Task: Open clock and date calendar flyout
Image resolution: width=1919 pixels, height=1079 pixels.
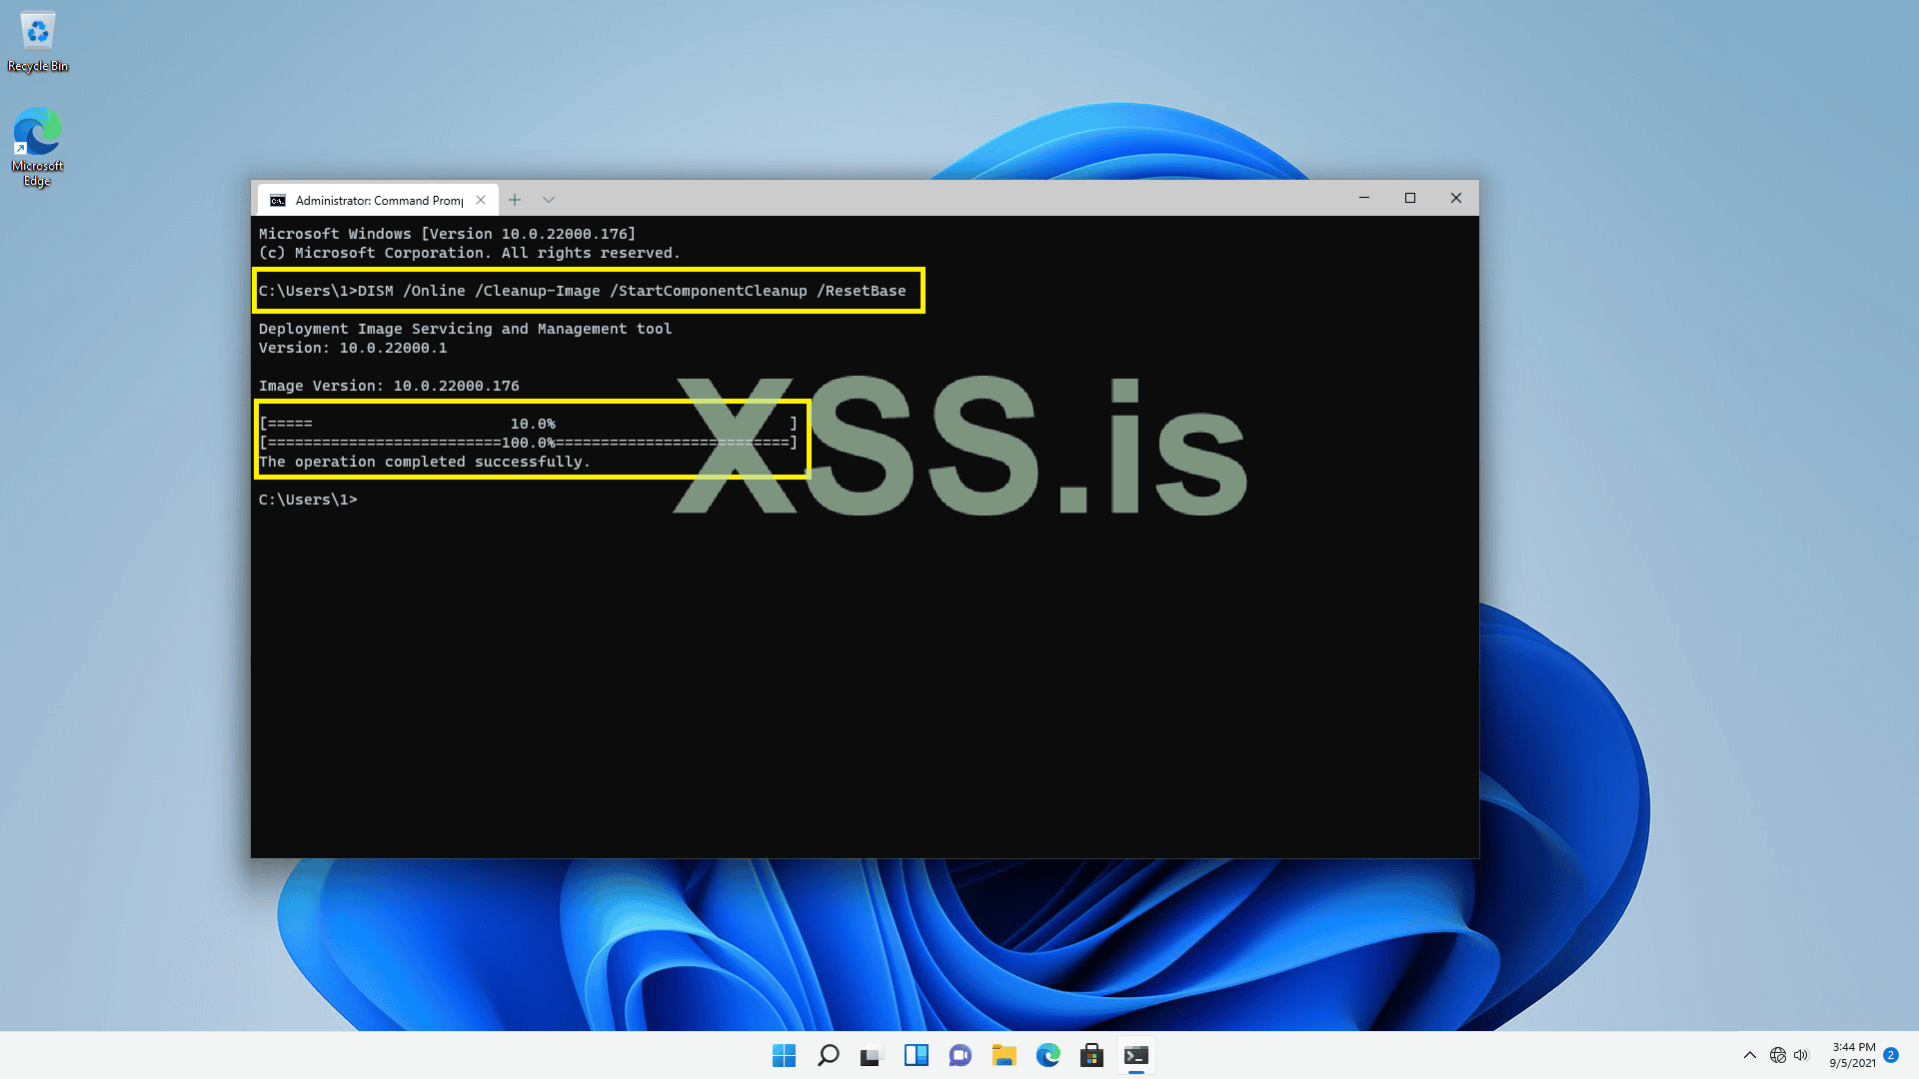Action: point(1852,1055)
